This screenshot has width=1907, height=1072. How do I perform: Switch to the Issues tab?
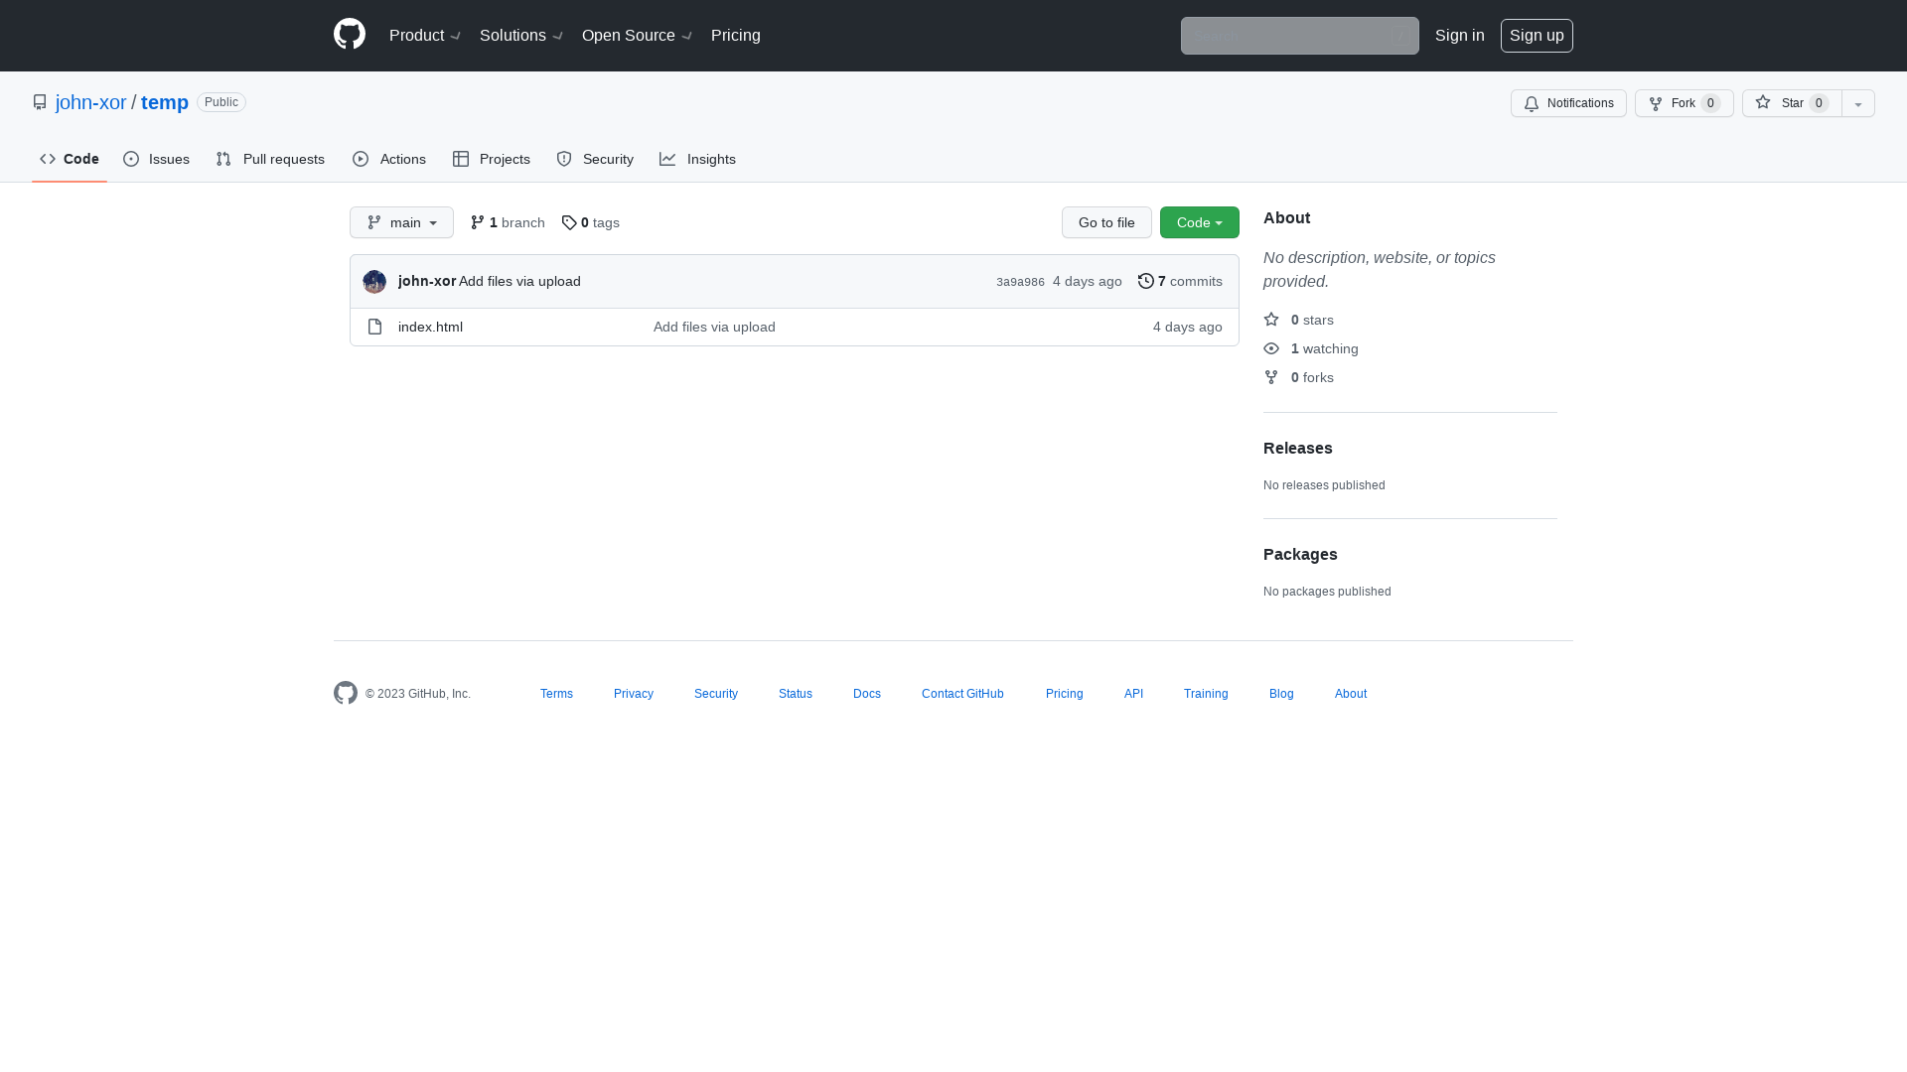click(x=156, y=159)
